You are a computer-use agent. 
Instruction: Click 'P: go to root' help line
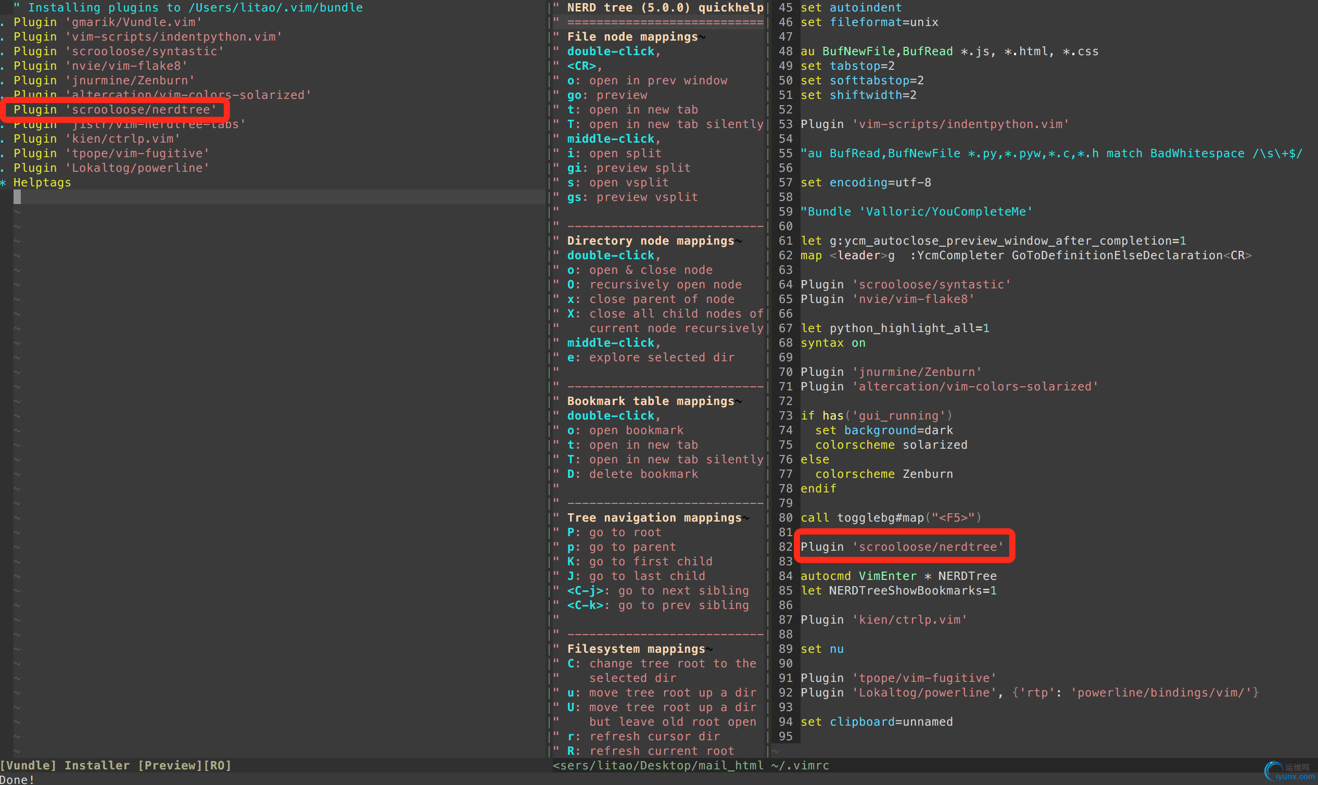615,532
